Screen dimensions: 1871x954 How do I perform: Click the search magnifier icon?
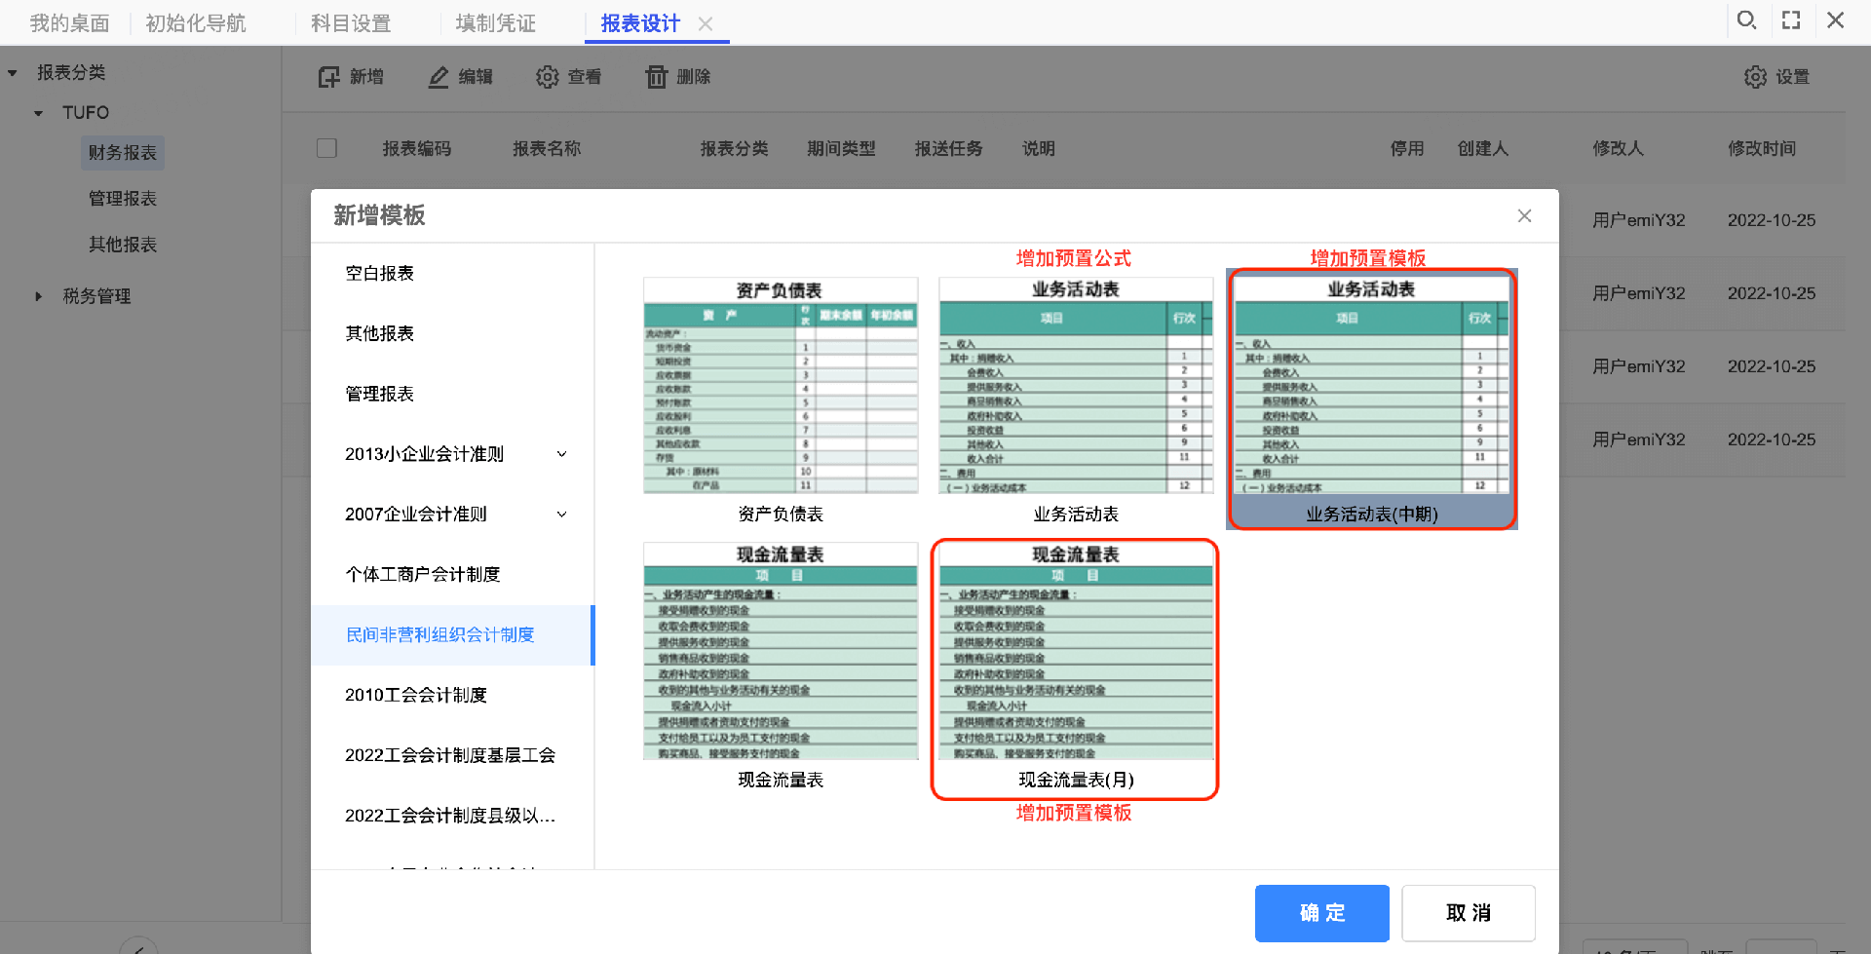point(1746,20)
